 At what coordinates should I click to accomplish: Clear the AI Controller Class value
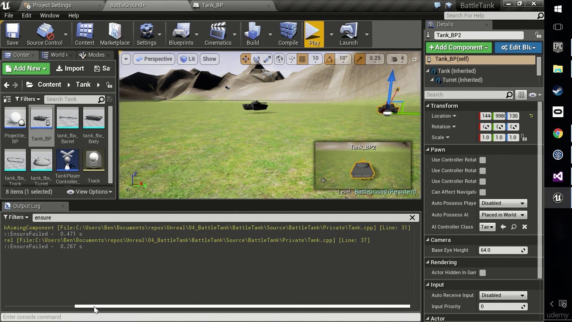click(x=525, y=227)
